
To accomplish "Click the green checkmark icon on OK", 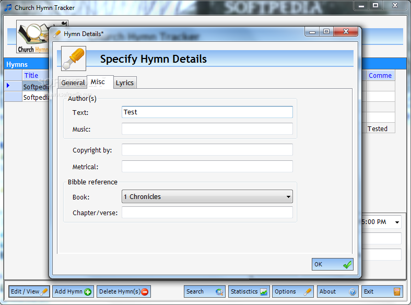I will point(347,265).
